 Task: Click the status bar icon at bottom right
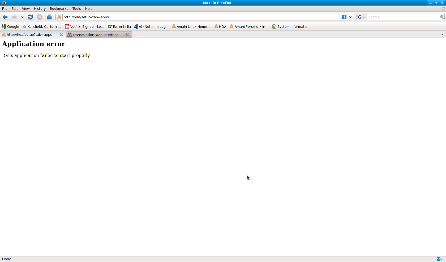pos(439,259)
